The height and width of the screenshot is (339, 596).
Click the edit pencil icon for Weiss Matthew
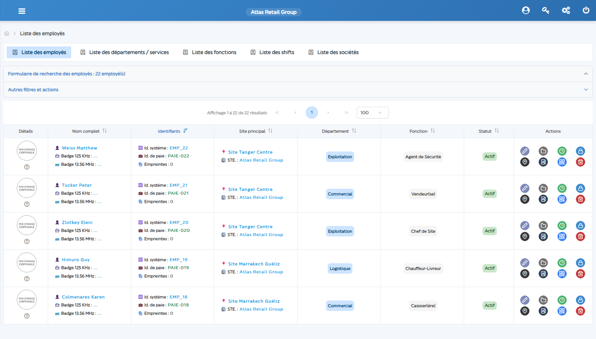point(525,151)
